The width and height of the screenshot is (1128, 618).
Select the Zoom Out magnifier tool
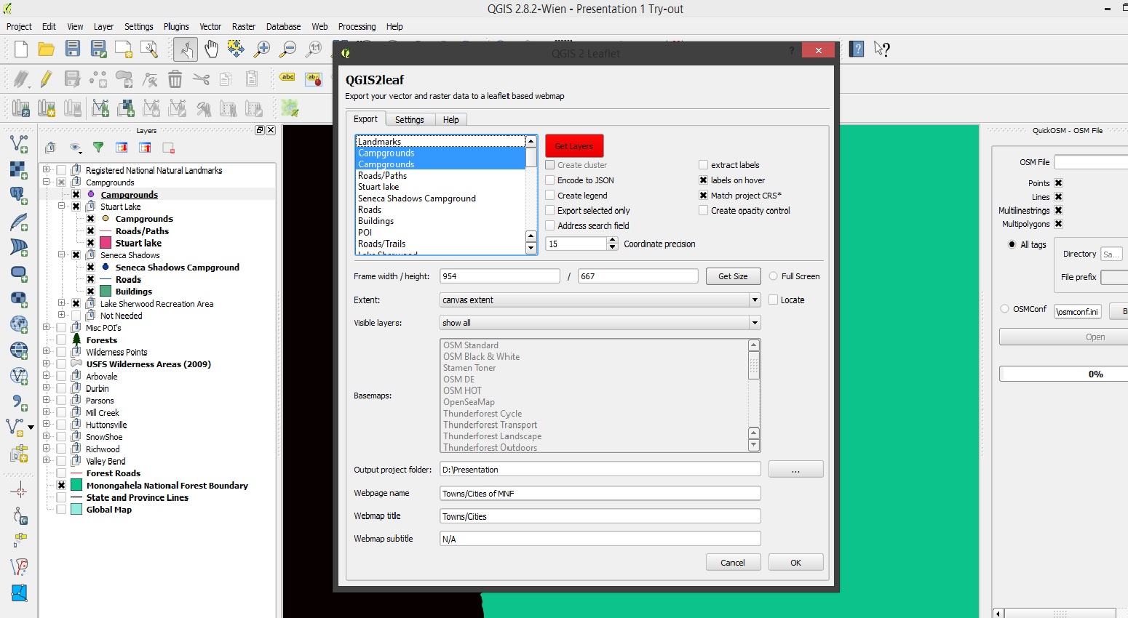pos(288,49)
